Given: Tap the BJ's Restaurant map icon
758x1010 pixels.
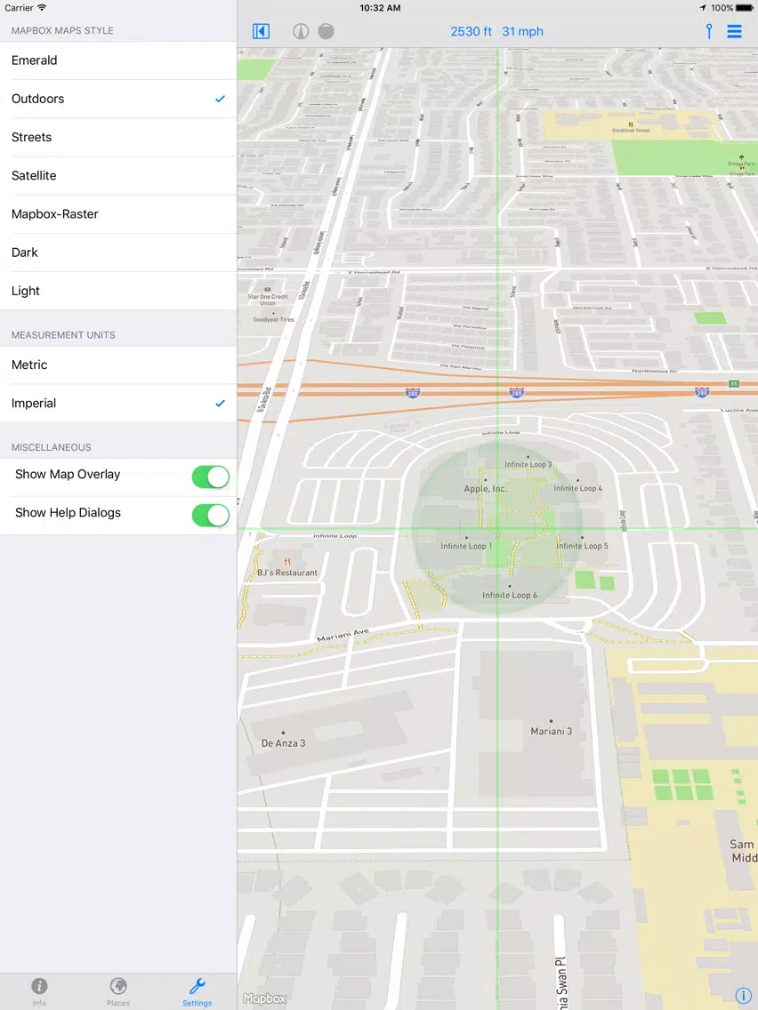Looking at the screenshot, I should click(x=287, y=562).
